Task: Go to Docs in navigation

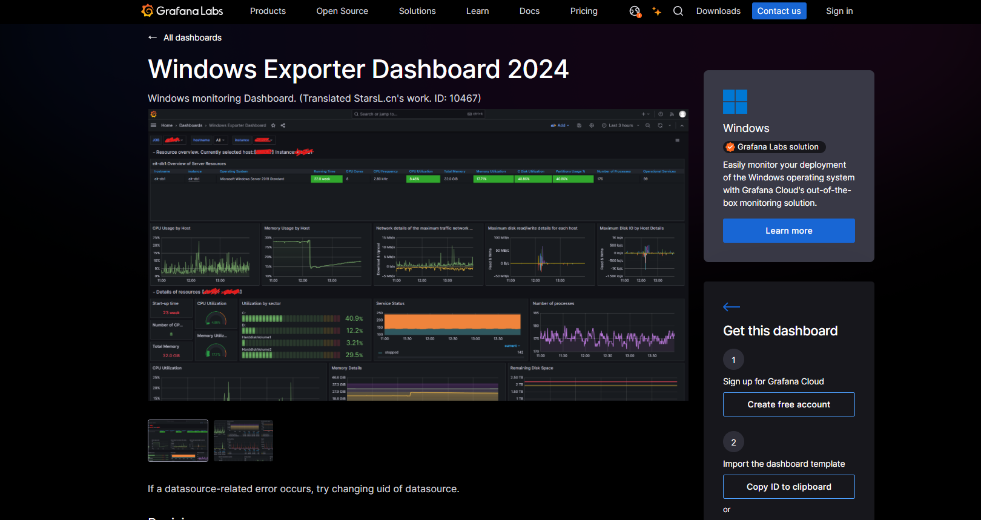Action: 529,11
